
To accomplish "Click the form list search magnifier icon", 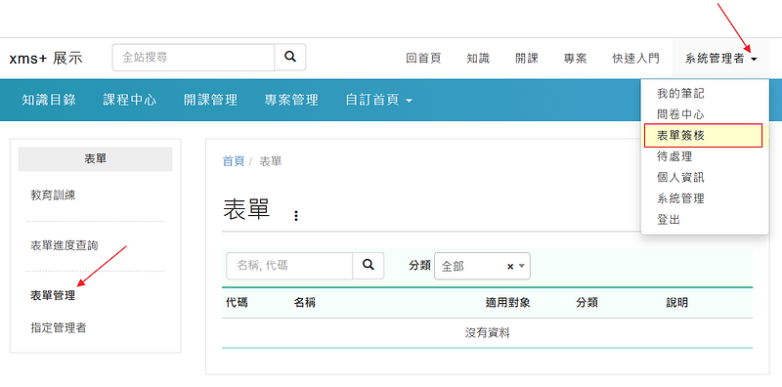I will [369, 265].
